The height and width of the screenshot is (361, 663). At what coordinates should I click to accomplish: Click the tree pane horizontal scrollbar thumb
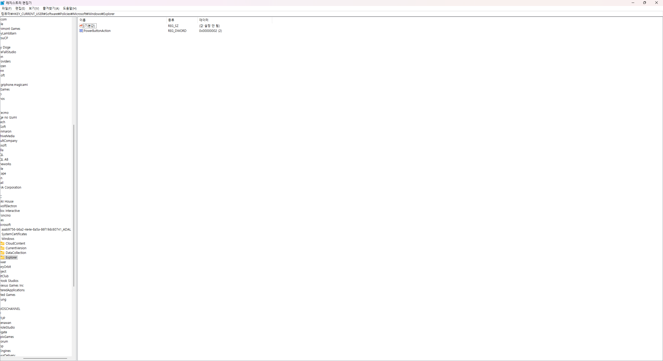[x=45, y=358]
